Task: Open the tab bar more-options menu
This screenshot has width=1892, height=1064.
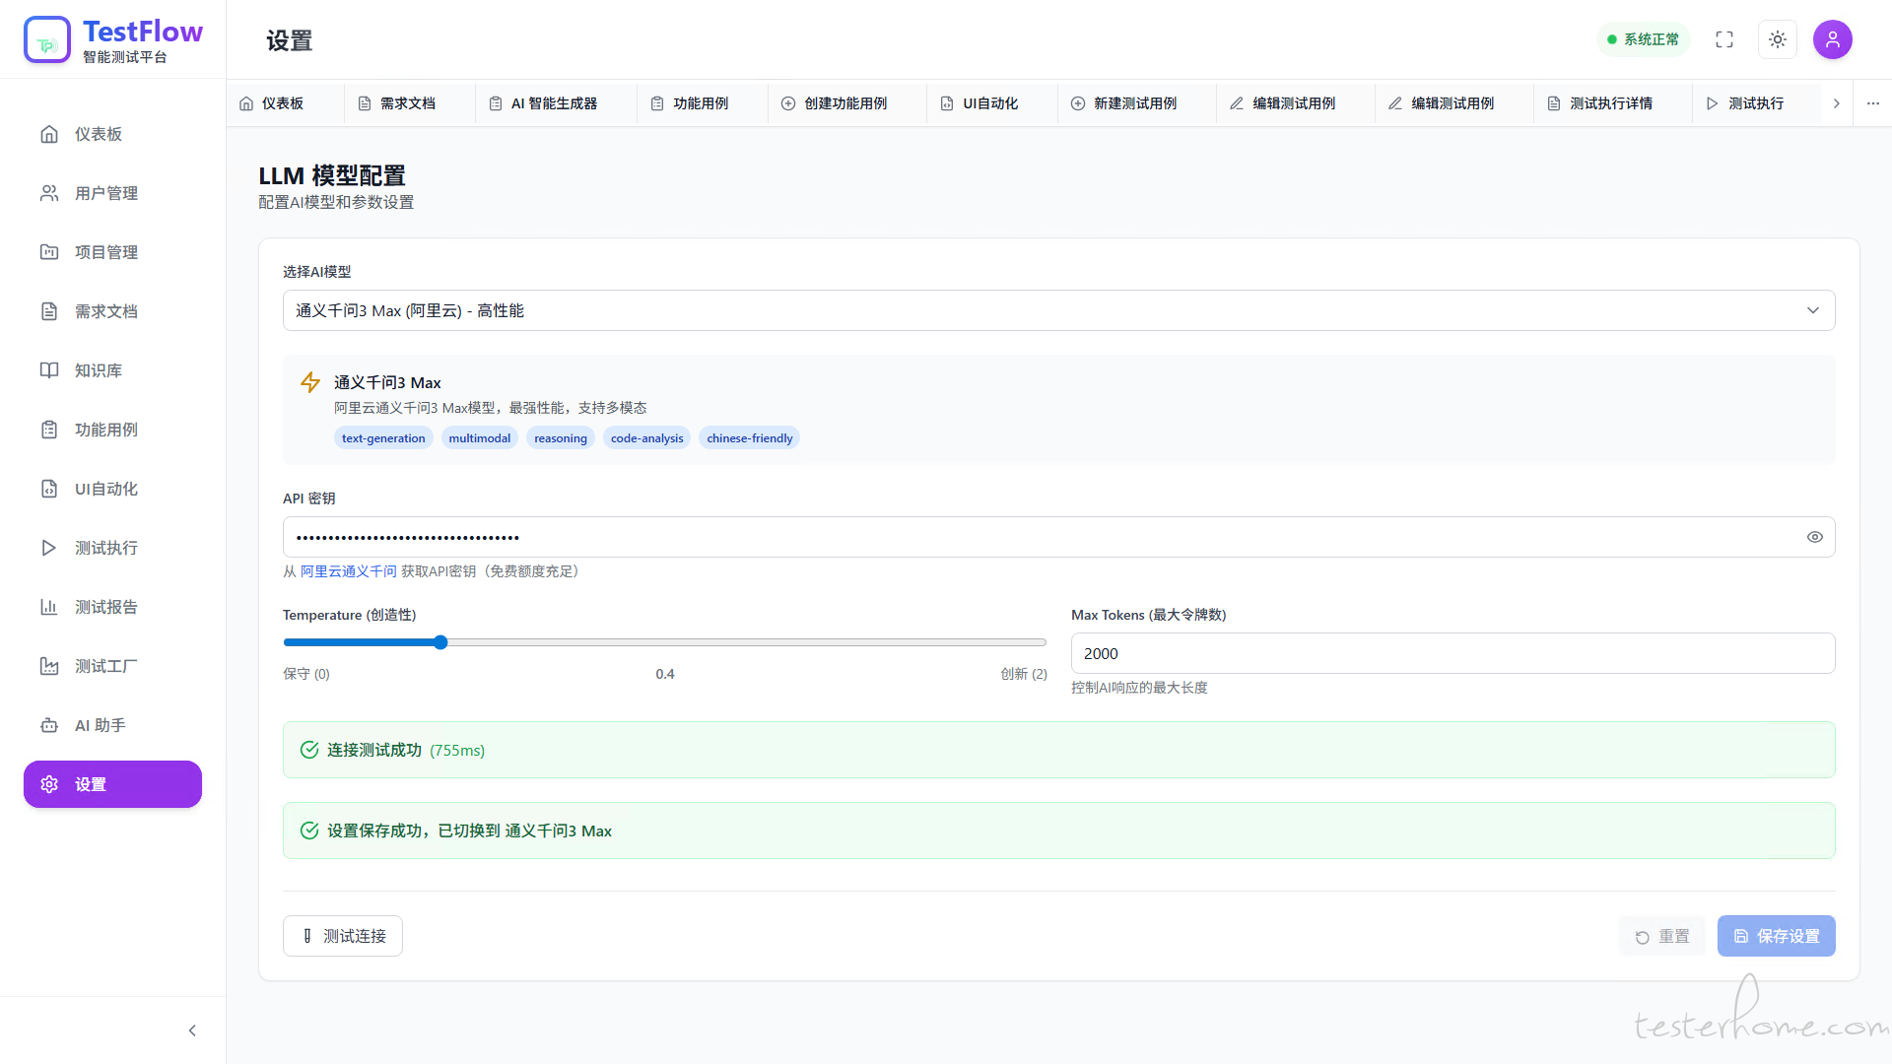Action: pos(1872,103)
